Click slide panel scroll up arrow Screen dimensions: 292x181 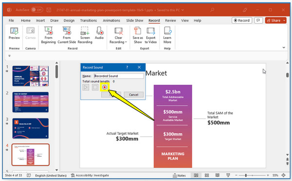pyautogui.click(x=56, y=63)
